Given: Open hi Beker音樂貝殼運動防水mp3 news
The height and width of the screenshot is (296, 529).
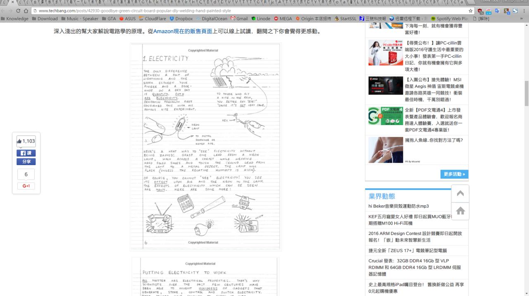Looking at the screenshot, I should click(399, 206).
